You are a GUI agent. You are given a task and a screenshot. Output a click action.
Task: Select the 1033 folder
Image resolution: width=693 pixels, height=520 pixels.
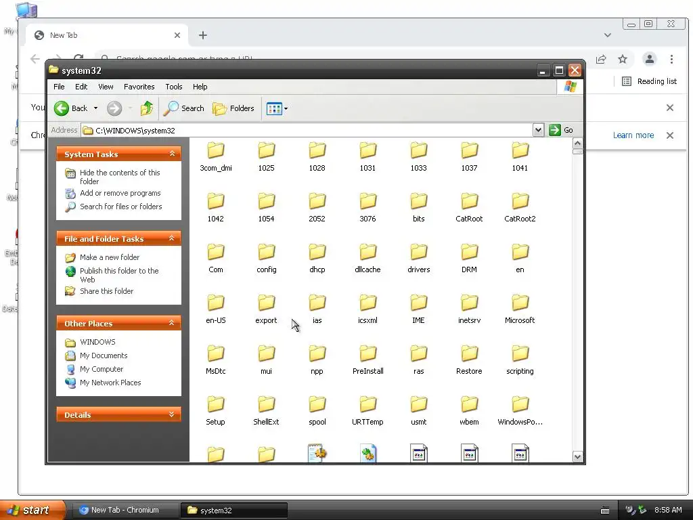pos(418,157)
